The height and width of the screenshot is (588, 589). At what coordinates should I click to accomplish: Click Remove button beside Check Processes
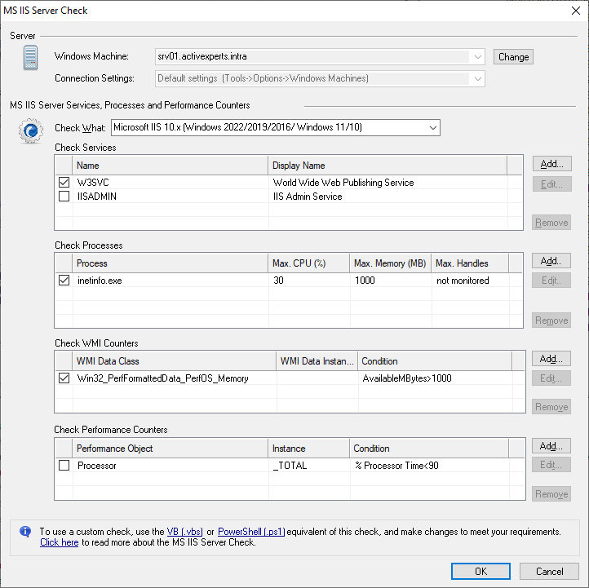point(551,321)
